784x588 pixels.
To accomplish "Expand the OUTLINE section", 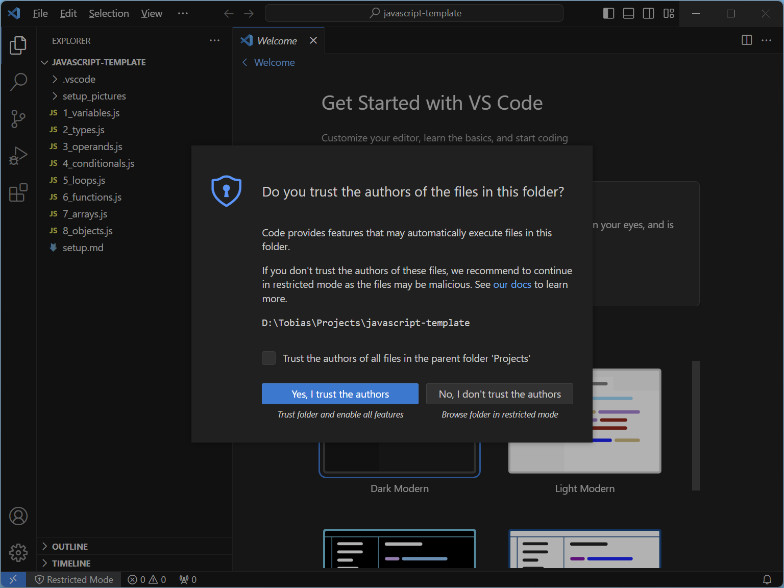I will tap(70, 547).
